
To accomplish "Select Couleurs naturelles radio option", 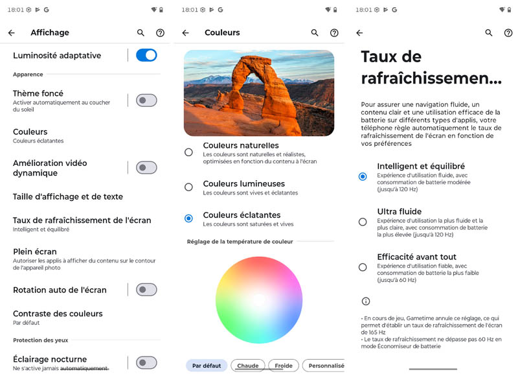I will (188, 152).
